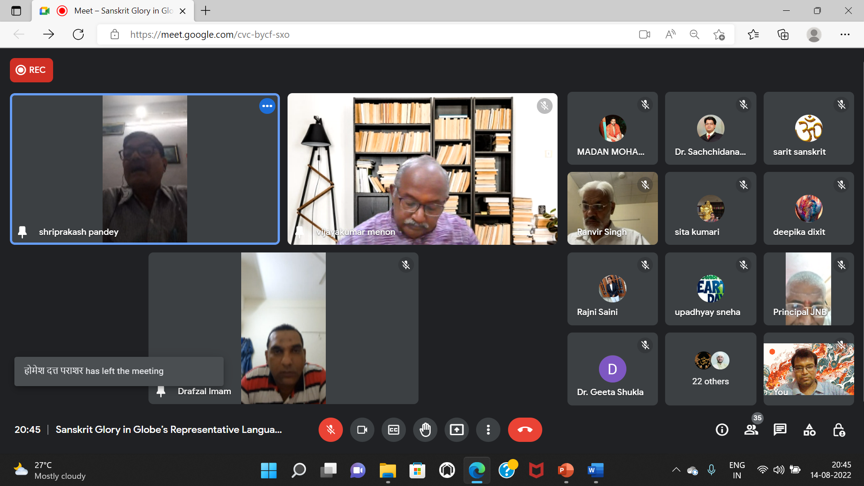Screen dimensions: 864x486
Task: Raise hand in the meeting
Action: tap(425, 430)
